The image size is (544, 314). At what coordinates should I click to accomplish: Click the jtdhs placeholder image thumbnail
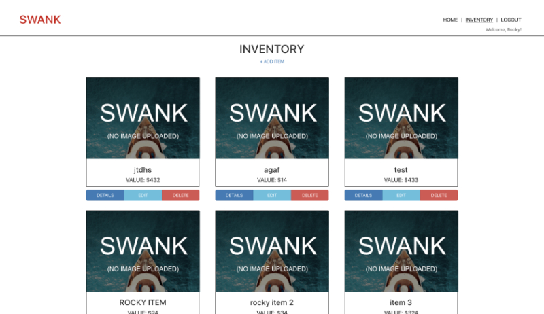point(143,118)
